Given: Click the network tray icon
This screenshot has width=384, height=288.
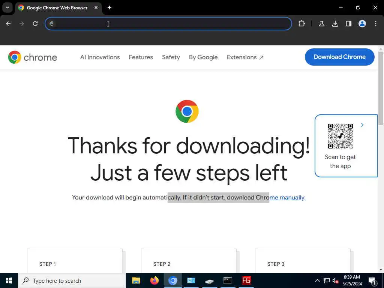Looking at the screenshot, I should [327, 280].
